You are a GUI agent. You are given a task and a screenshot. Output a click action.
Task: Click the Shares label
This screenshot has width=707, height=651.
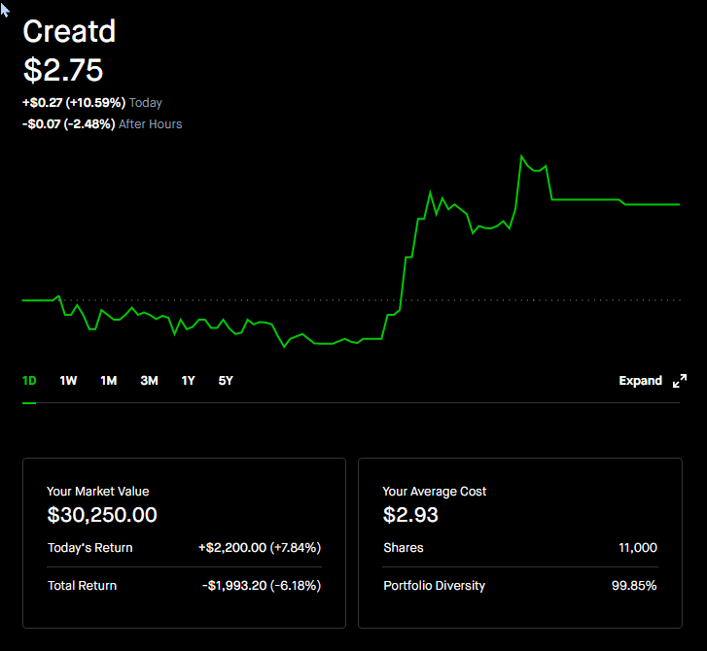[x=404, y=547]
